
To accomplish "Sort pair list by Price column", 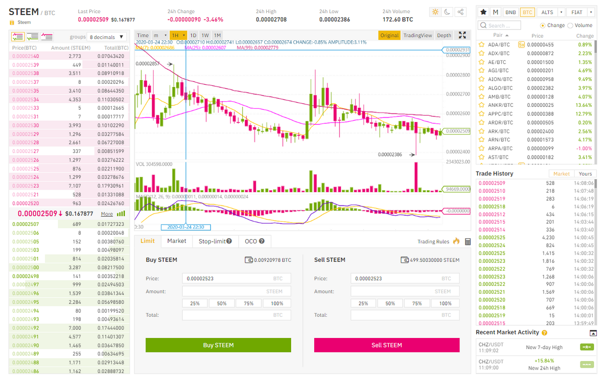I will click(537, 36).
